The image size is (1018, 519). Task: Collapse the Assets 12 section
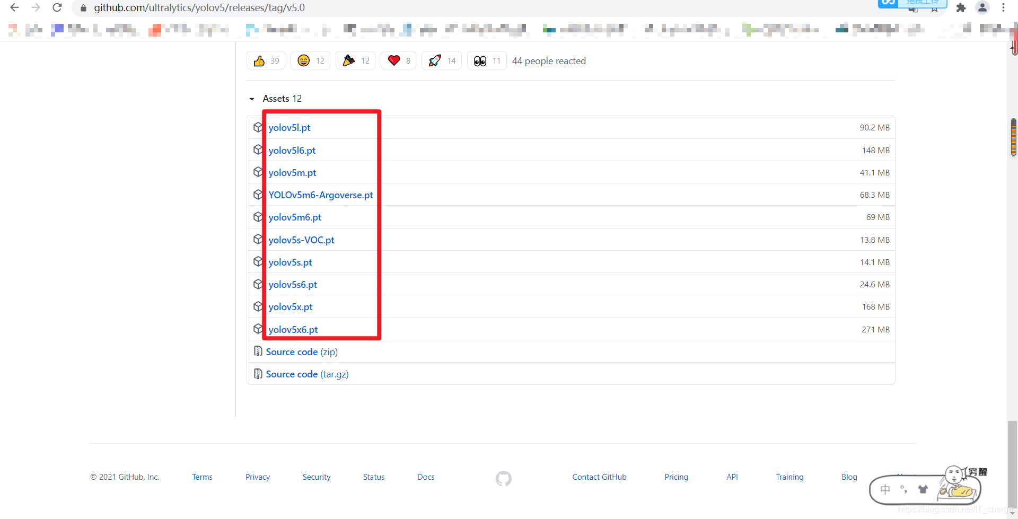tap(276, 99)
